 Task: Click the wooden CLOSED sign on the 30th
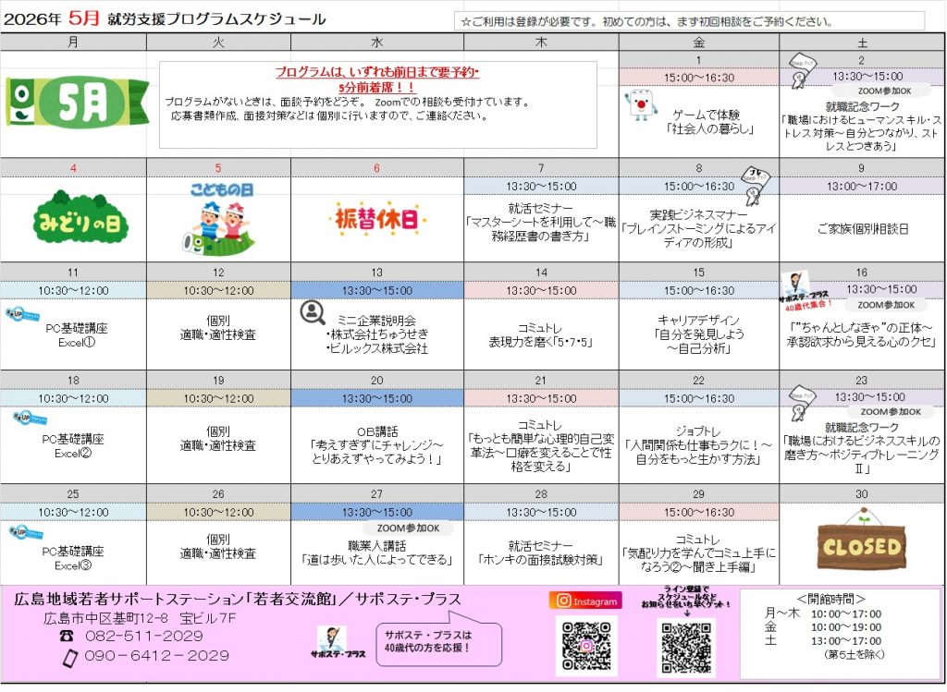point(861,542)
